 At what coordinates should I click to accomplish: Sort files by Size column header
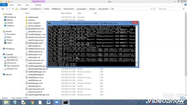click(95, 13)
